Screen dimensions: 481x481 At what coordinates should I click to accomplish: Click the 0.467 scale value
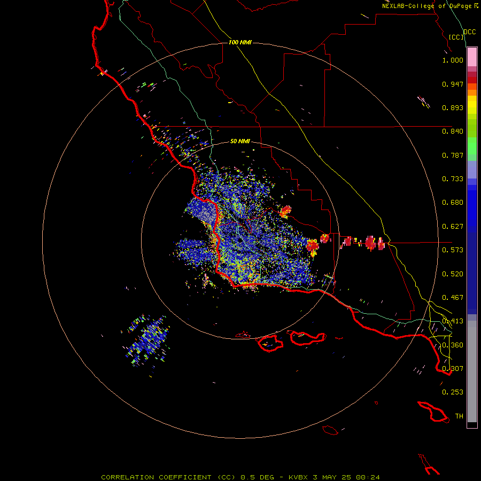(x=453, y=298)
